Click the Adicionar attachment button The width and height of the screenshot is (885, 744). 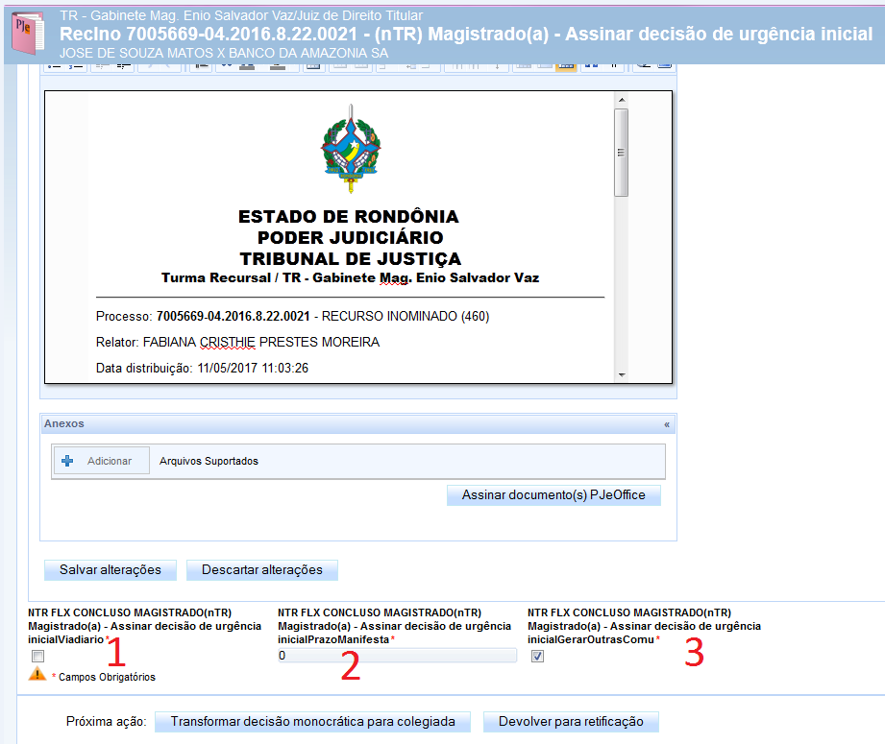[102, 461]
